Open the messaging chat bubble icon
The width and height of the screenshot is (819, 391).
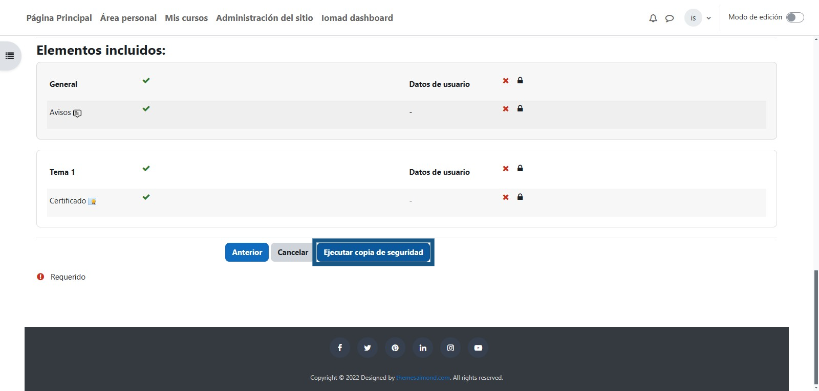point(669,18)
